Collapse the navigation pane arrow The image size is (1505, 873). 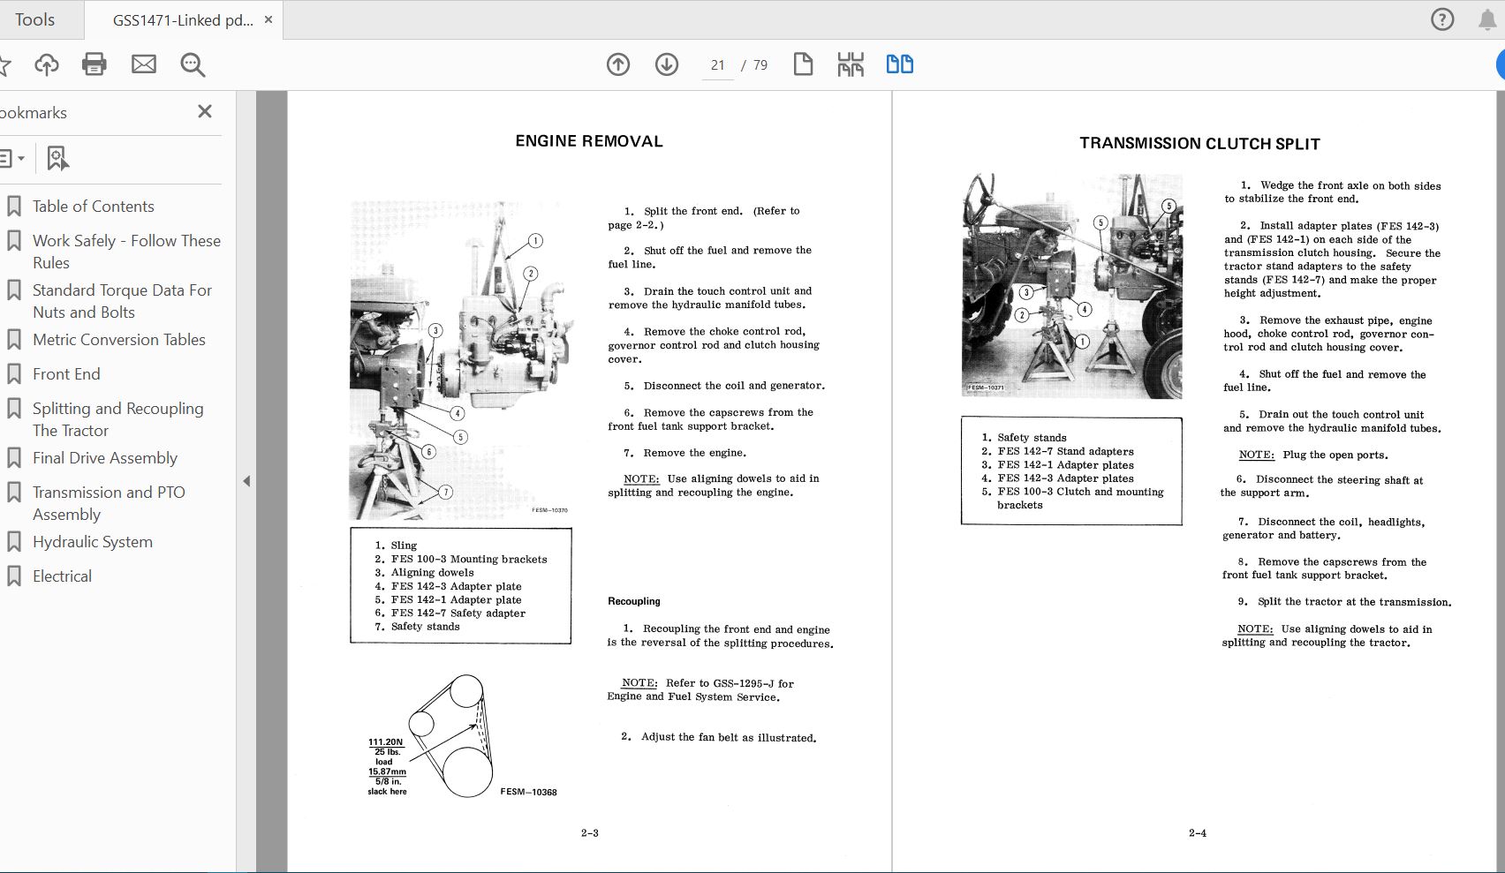pyautogui.click(x=246, y=481)
